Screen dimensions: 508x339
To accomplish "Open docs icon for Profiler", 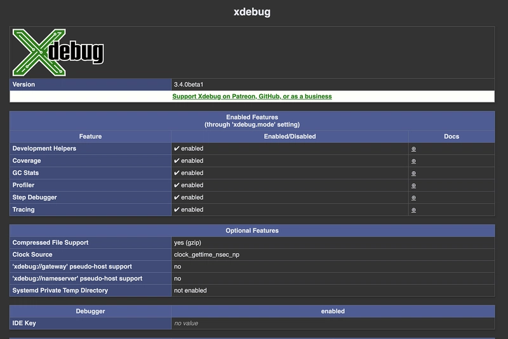I will point(413,186).
